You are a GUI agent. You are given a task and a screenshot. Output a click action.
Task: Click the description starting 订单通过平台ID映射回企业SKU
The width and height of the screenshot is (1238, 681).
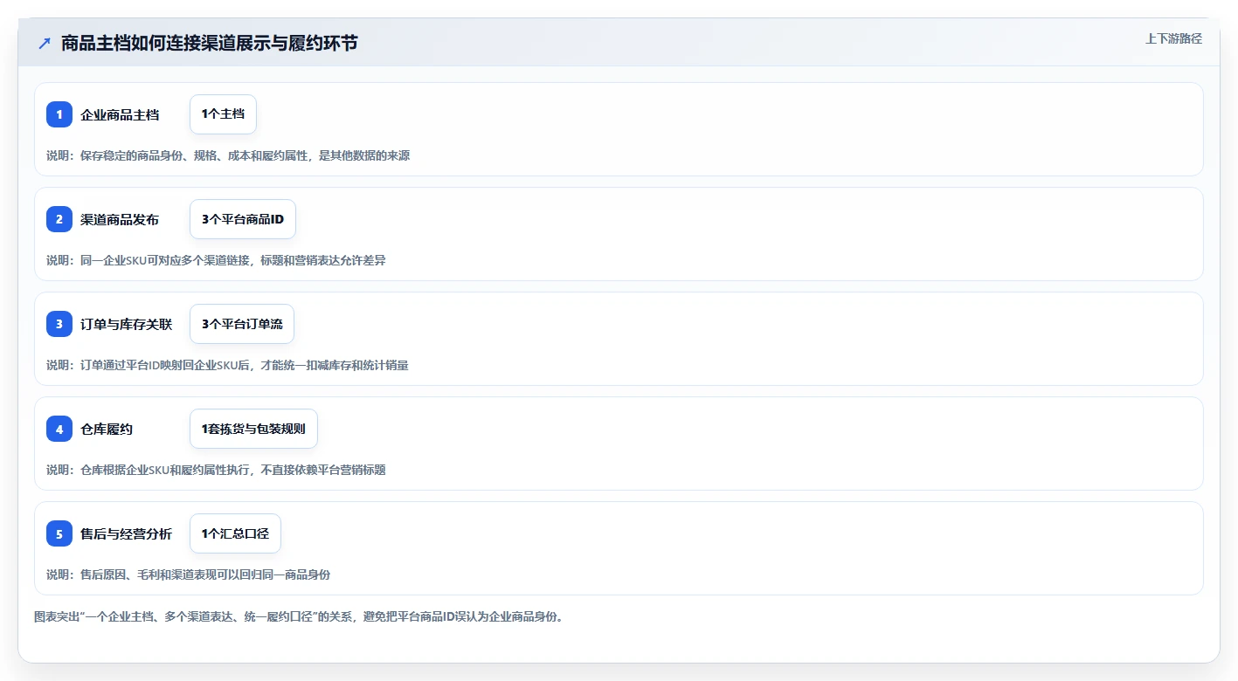[227, 365]
